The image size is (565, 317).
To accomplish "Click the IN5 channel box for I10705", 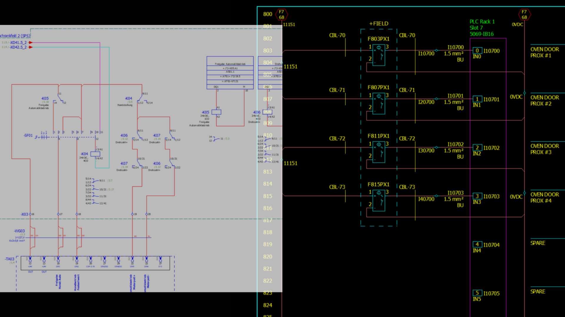I will (477, 293).
